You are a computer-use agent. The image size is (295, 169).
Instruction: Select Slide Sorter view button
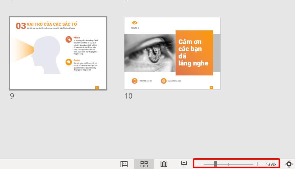tap(144, 164)
